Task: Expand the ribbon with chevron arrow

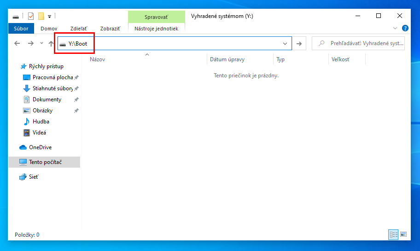Action: (x=395, y=29)
